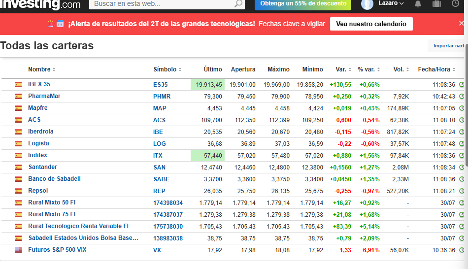Click the clock icon in Futuros S&P 500 VIX row
Screen dimensions: 468x269
pyautogui.click(x=462, y=250)
